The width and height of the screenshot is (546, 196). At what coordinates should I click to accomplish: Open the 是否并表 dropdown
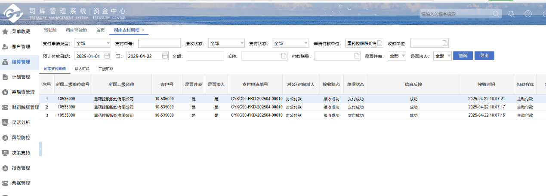(x=403, y=56)
